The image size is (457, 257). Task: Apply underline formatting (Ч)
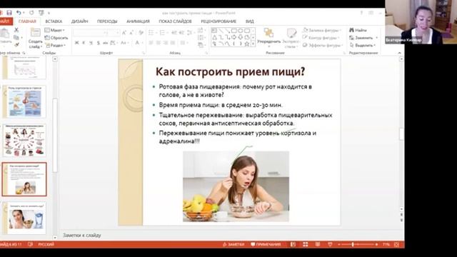click(x=91, y=43)
